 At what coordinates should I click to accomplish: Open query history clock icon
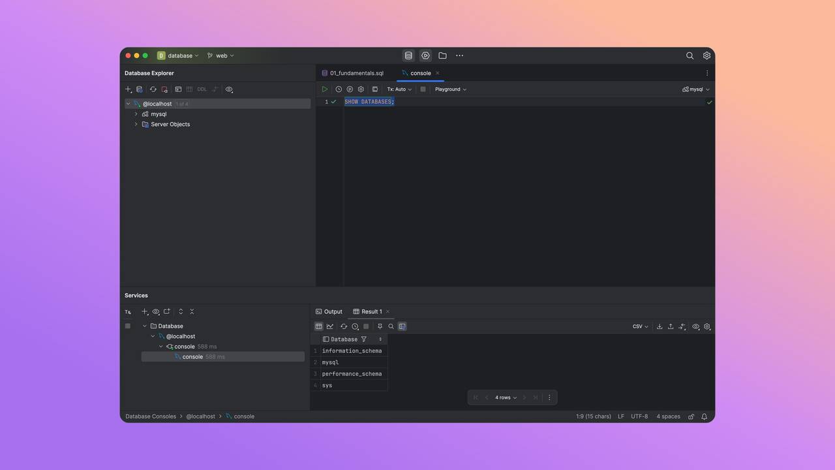[339, 89]
